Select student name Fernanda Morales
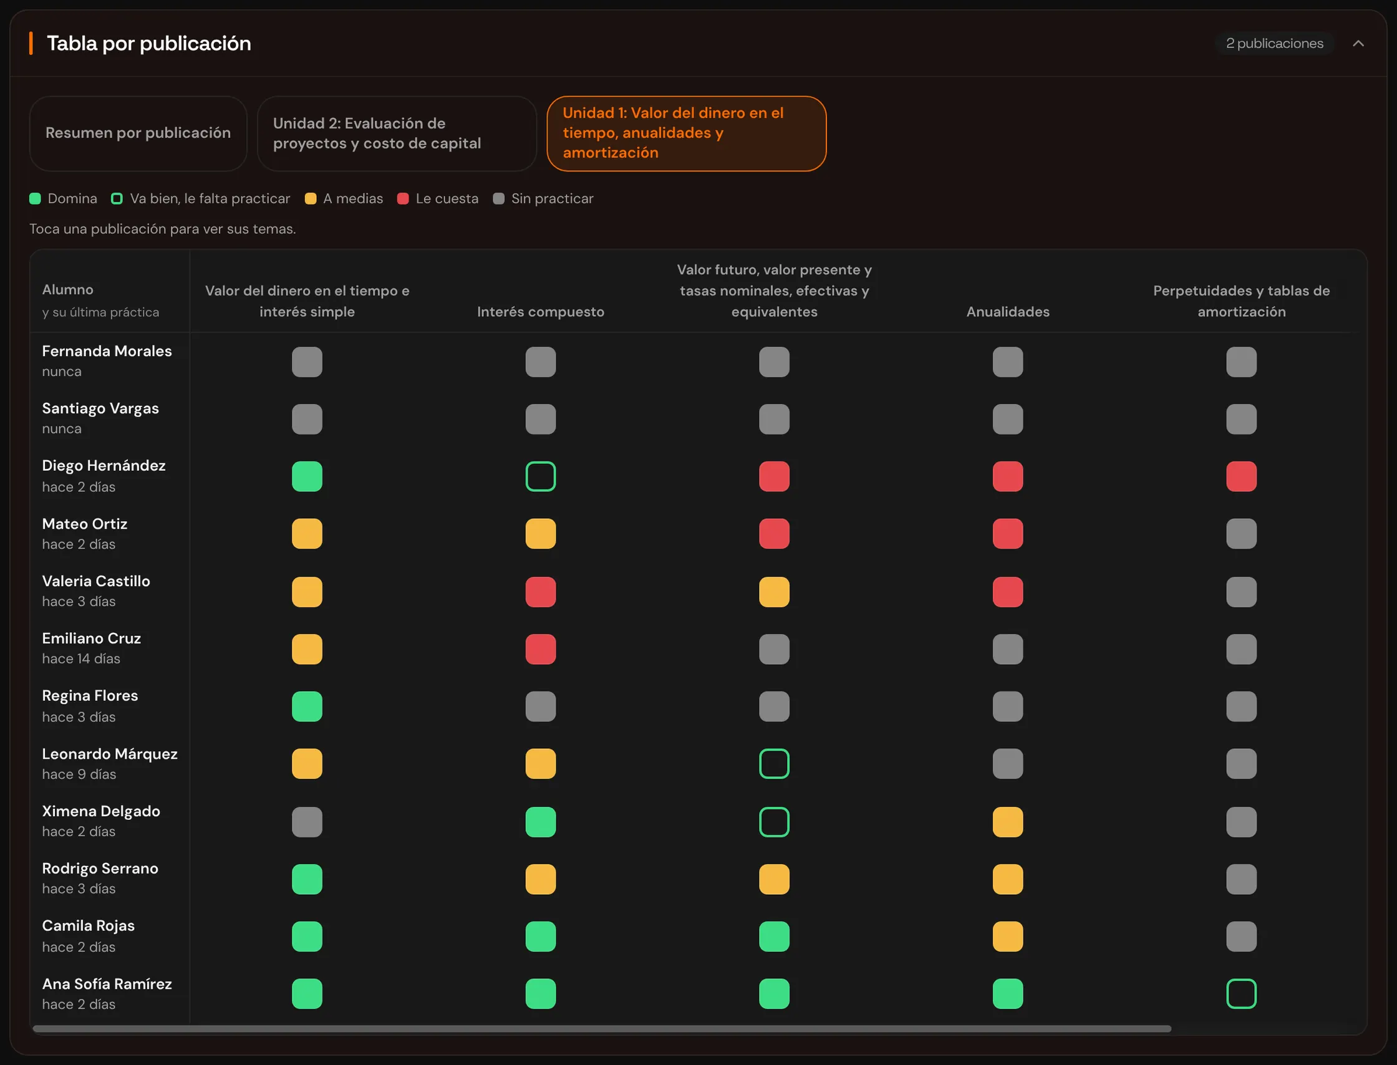Viewport: 1397px width, 1065px height. [107, 350]
